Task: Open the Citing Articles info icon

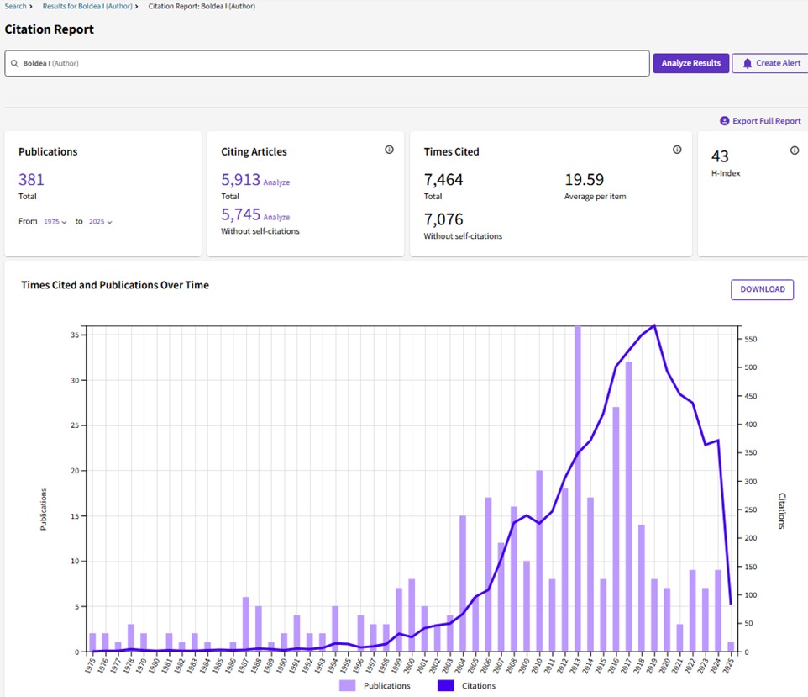Action: coord(389,150)
